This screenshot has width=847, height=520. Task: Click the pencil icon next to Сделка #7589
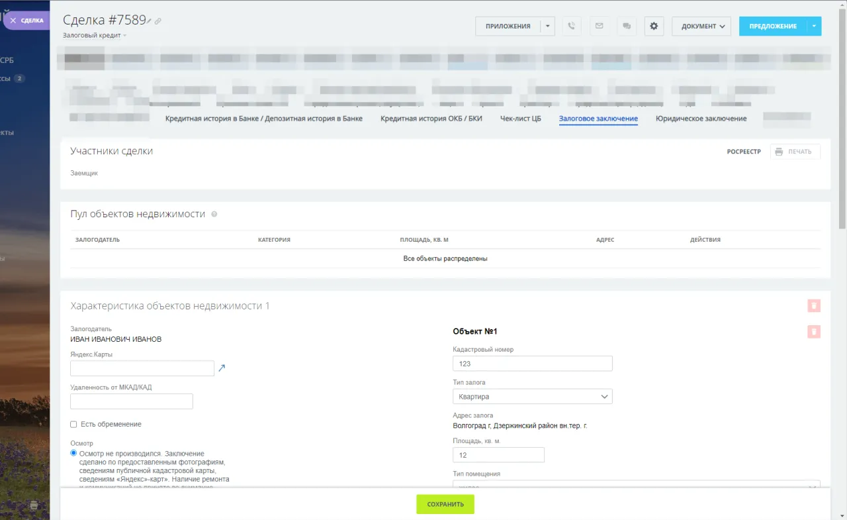[x=150, y=21]
